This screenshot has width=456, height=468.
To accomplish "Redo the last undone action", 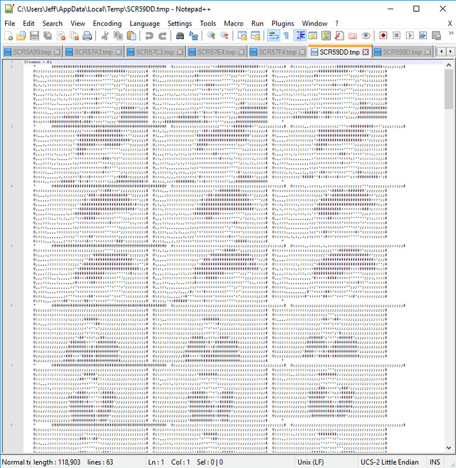I will 163,36.
